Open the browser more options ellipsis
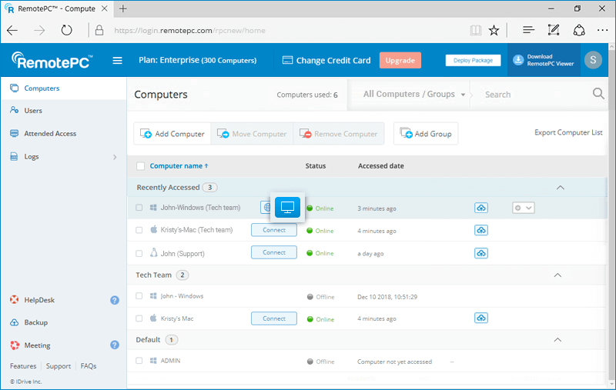 (602, 30)
